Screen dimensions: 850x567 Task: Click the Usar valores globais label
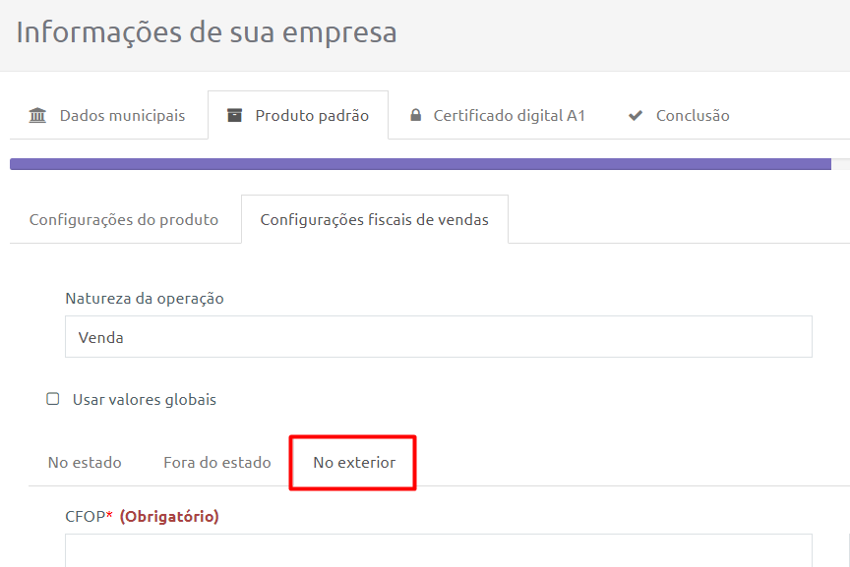tap(145, 400)
